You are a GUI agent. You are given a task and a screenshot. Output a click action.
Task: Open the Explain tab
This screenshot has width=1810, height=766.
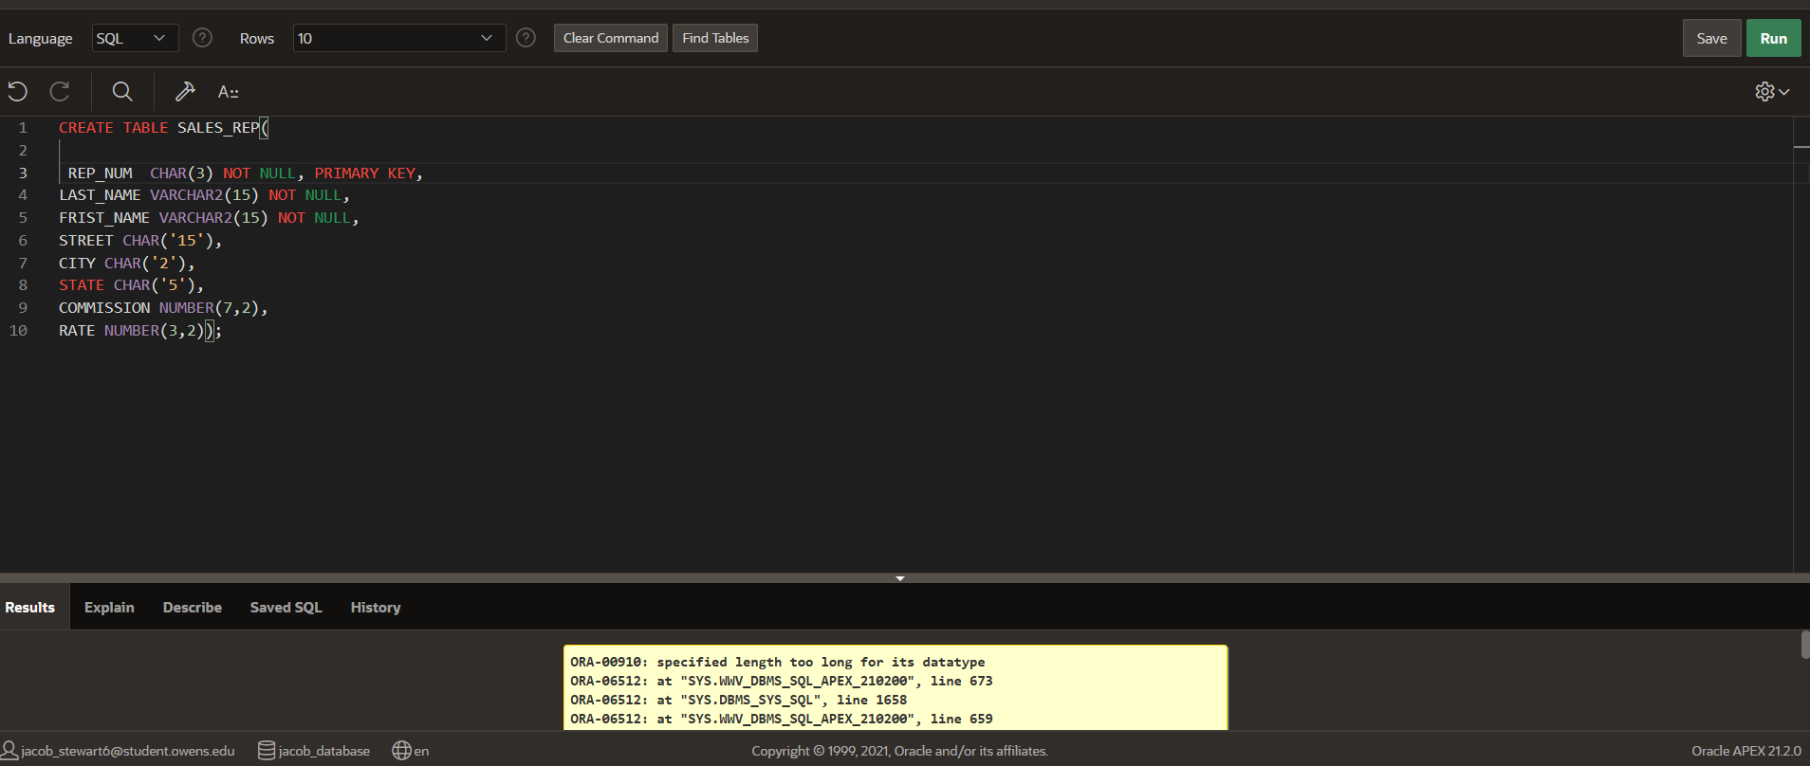coord(109,607)
